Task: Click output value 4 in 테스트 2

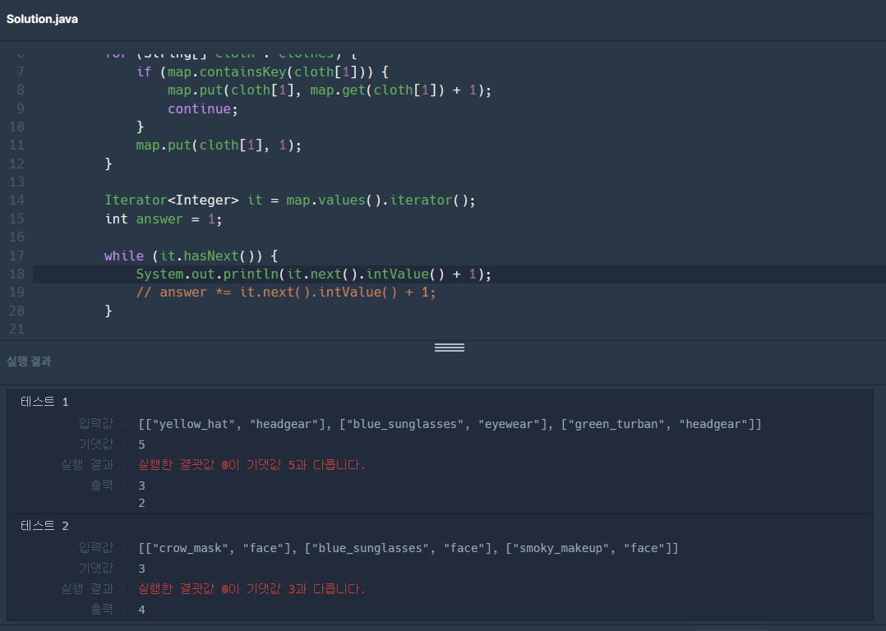Action: click(142, 610)
